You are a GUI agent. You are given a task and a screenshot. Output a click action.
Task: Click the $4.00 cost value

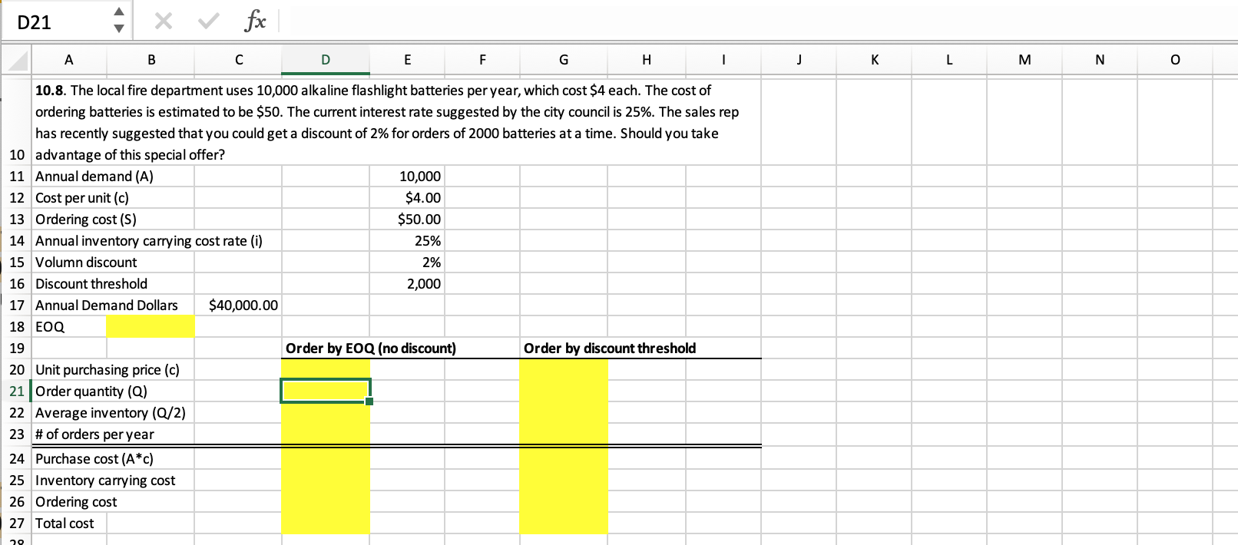[422, 198]
